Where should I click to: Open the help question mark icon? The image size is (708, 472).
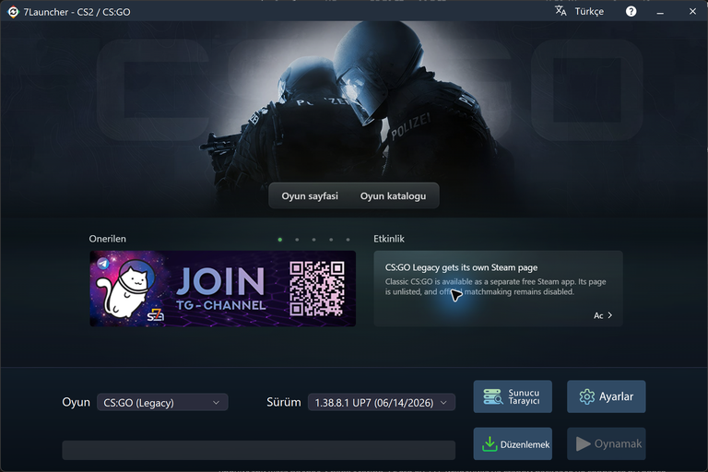pos(631,11)
